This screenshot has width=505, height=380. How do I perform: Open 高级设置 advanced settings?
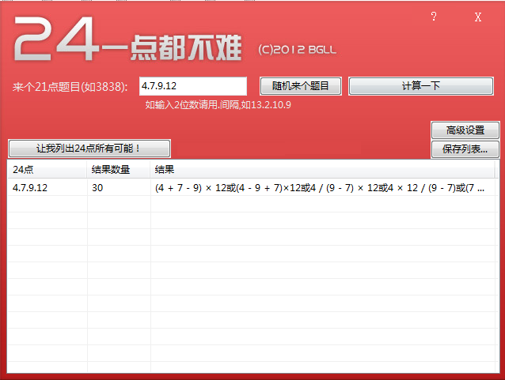(465, 130)
